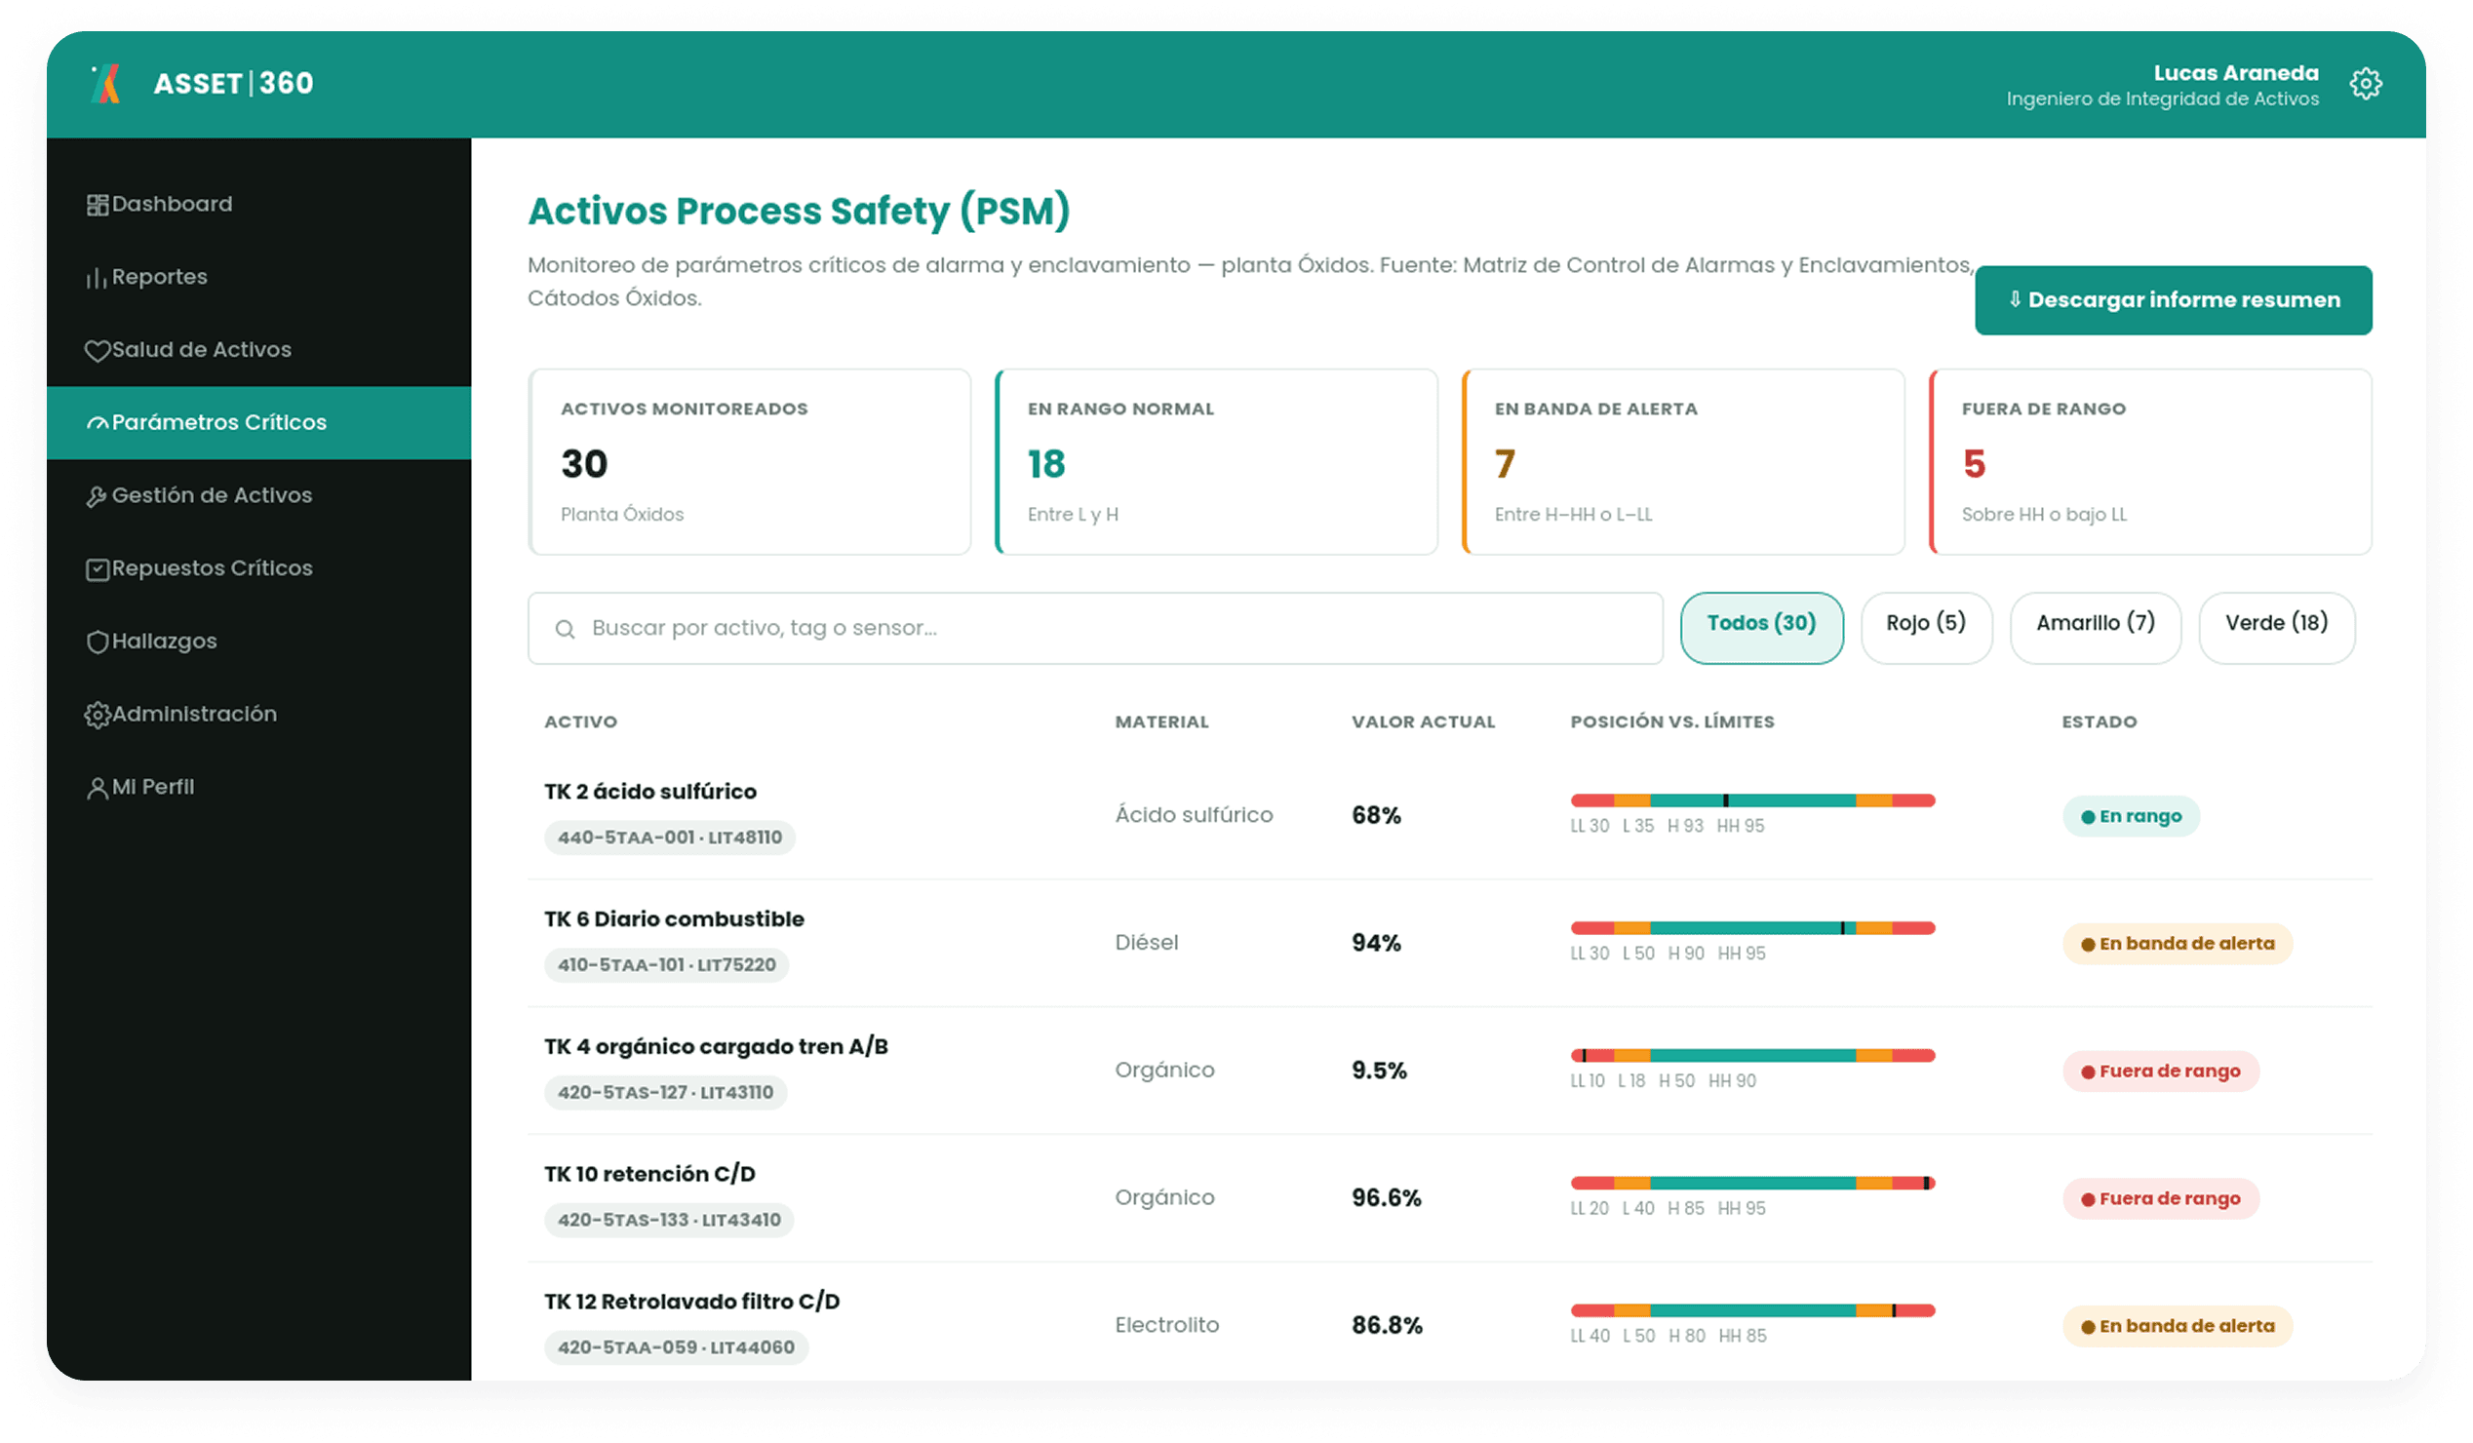The image size is (2473, 1443).
Task: Click the 96.6% value
Action: click(x=1387, y=1197)
